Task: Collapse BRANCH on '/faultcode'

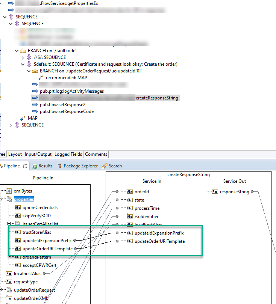Action: coord(17,51)
